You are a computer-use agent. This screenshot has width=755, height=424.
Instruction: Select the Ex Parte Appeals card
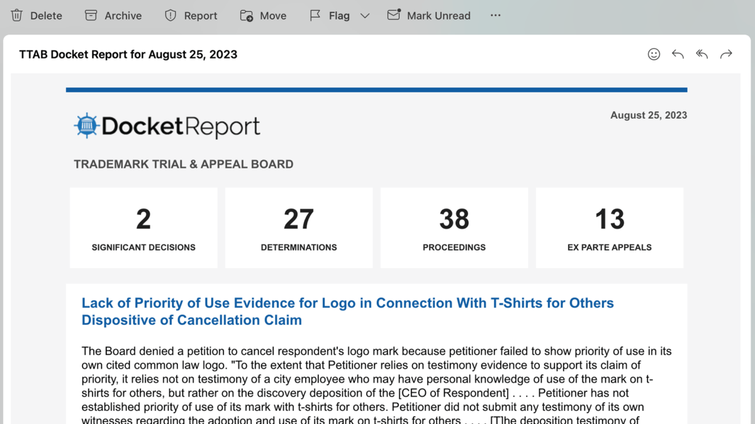pyautogui.click(x=609, y=227)
